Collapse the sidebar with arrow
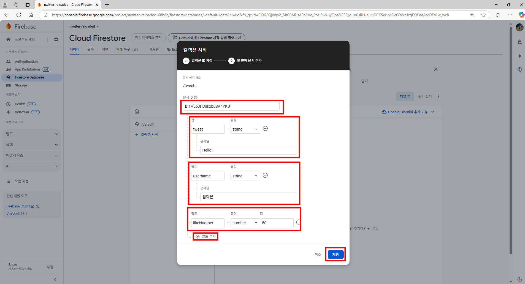 point(55,280)
